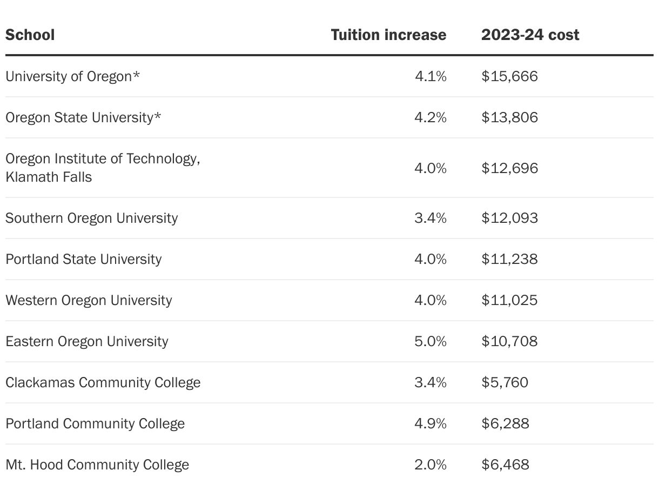
Task: Click Oregon Institute of Technology, Klamath Falls
Action: [x=103, y=168]
